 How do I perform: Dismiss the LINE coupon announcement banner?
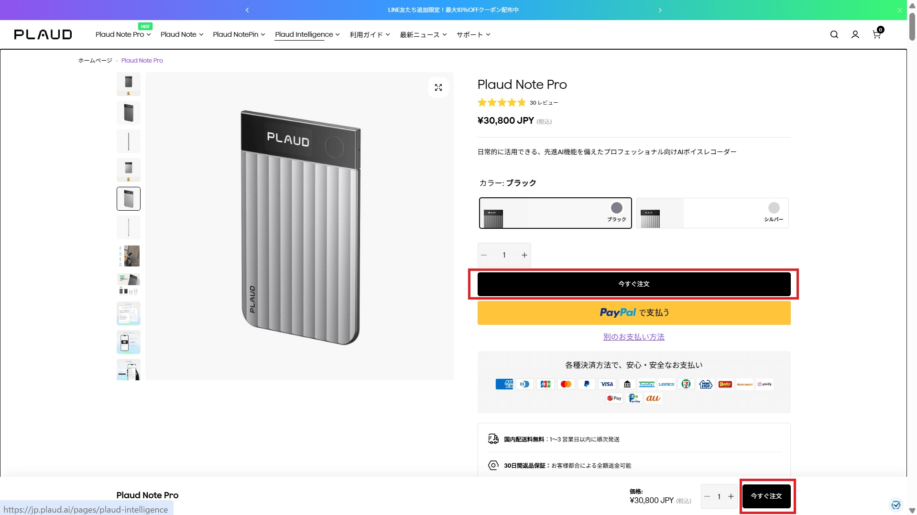click(x=899, y=10)
